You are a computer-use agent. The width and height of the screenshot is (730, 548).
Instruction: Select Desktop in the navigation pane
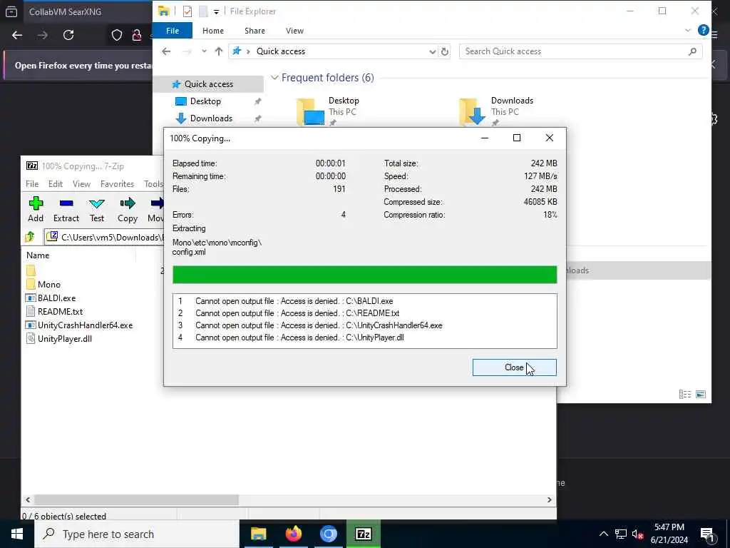pos(205,101)
